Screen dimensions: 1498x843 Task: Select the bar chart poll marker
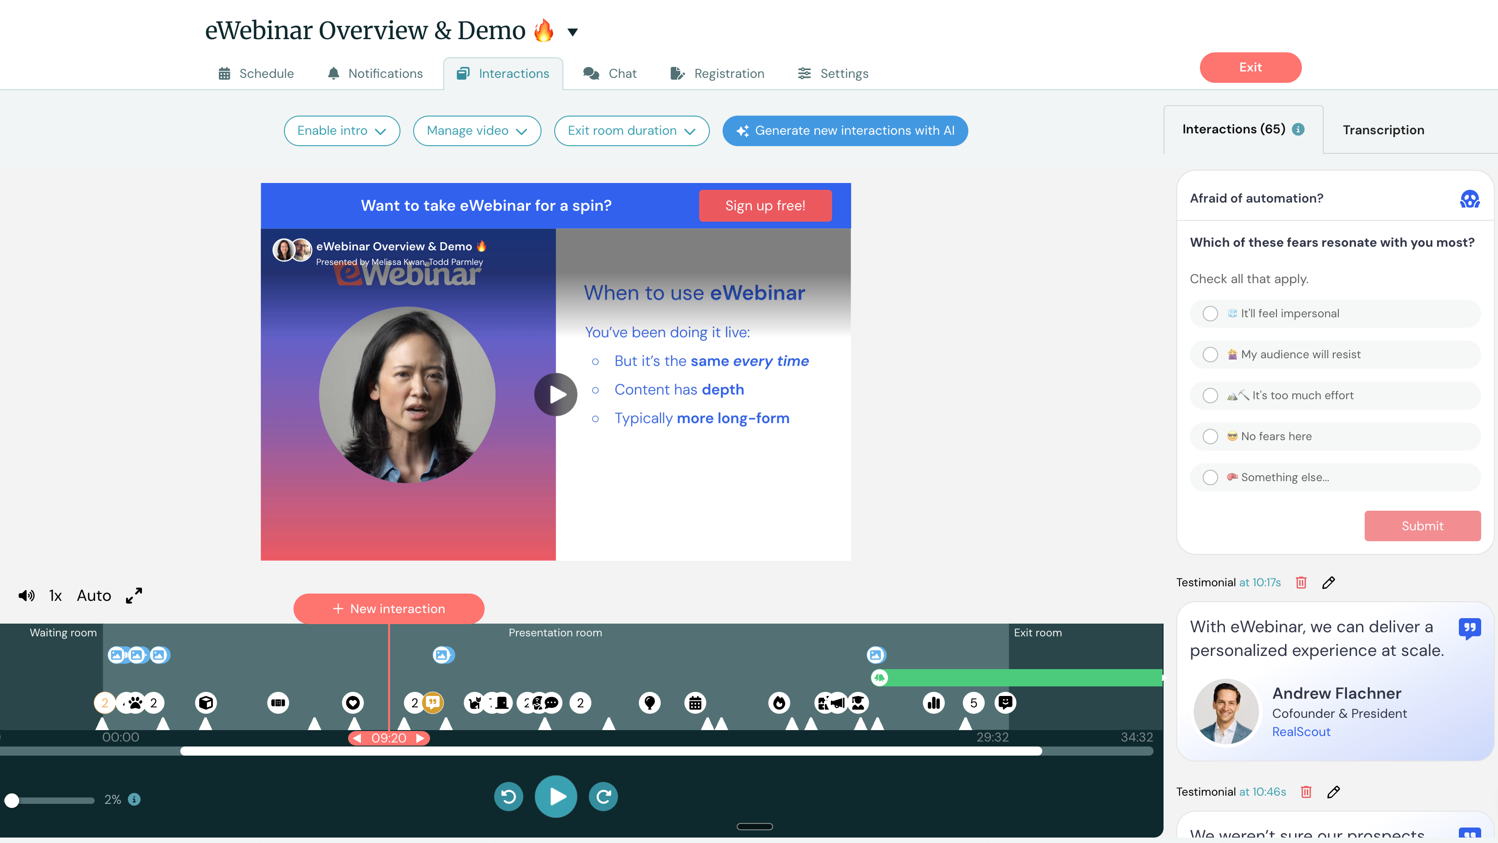(x=934, y=703)
